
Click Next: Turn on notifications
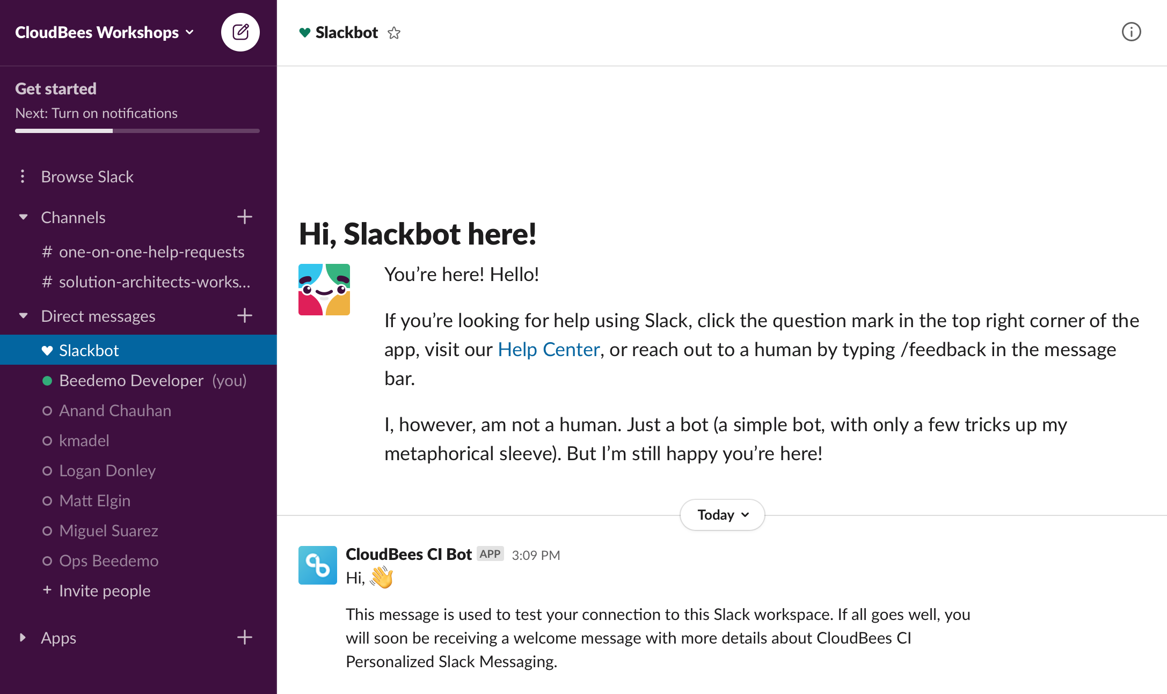(x=97, y=113)
